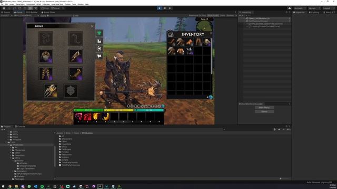Open the Display 1 dropdown
Image resolution: width=337 pixels, height=189 pixels.
(6, 16)
